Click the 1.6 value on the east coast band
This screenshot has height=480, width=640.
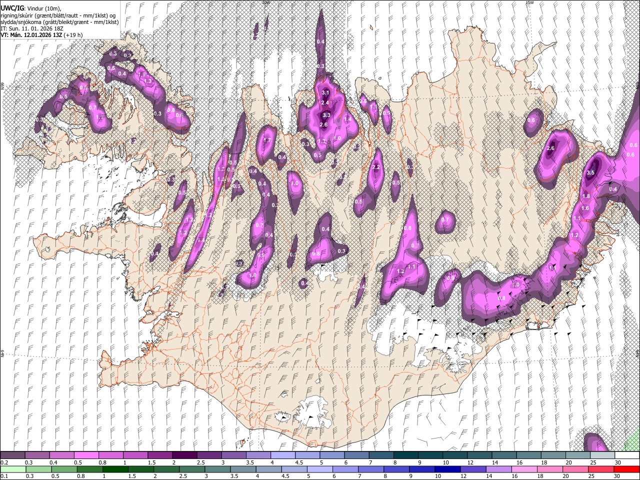pyautogui.click(x=585, y=208)
